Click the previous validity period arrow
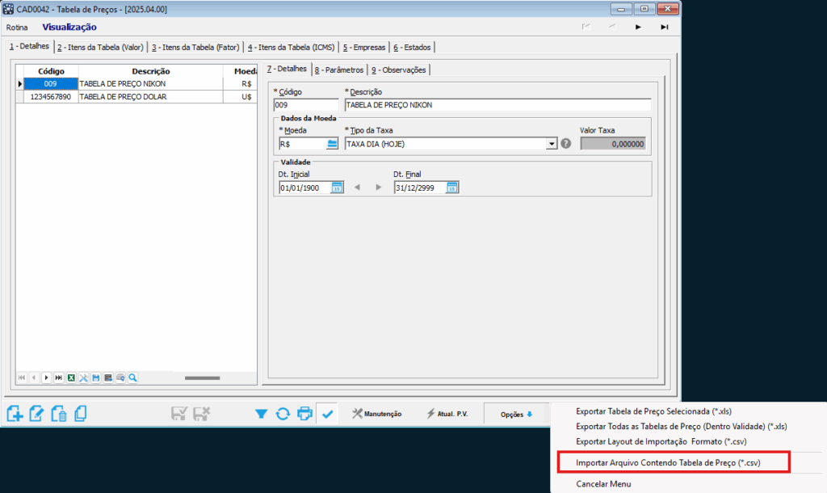827x493 pixels. pos(357,188)
